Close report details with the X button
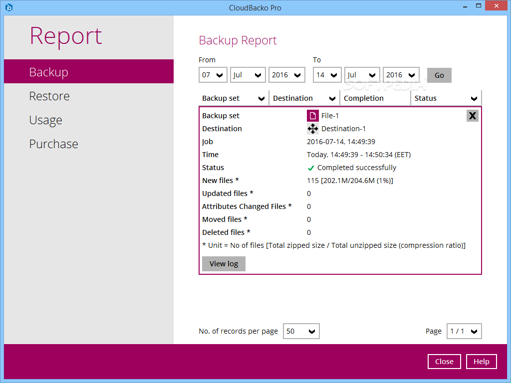This screenshot has width=511, height=383. pos(472,116)
